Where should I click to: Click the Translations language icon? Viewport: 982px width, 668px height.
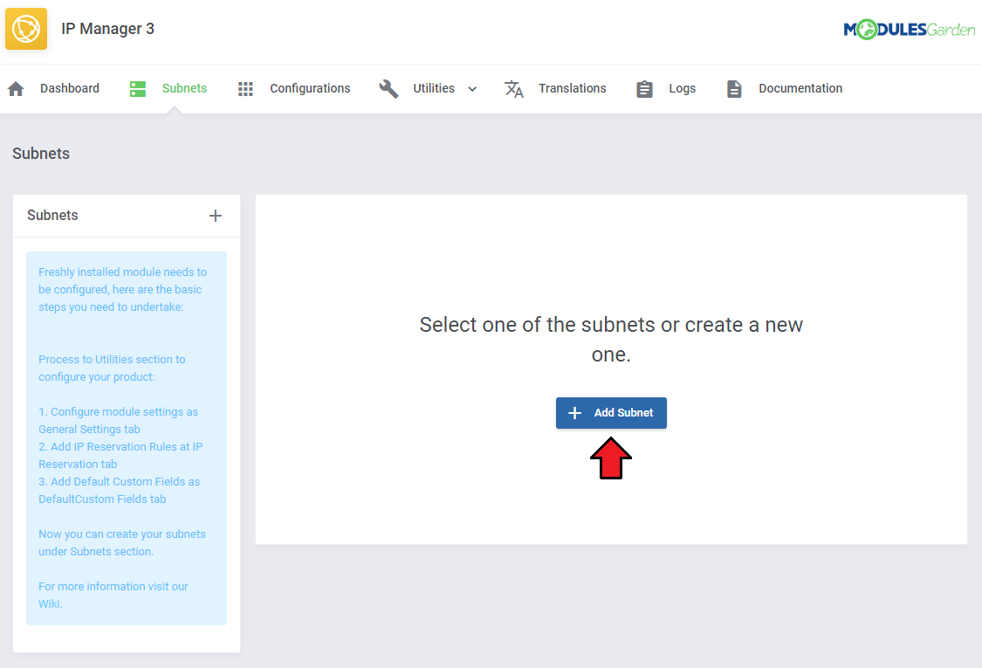click(514, 89)
